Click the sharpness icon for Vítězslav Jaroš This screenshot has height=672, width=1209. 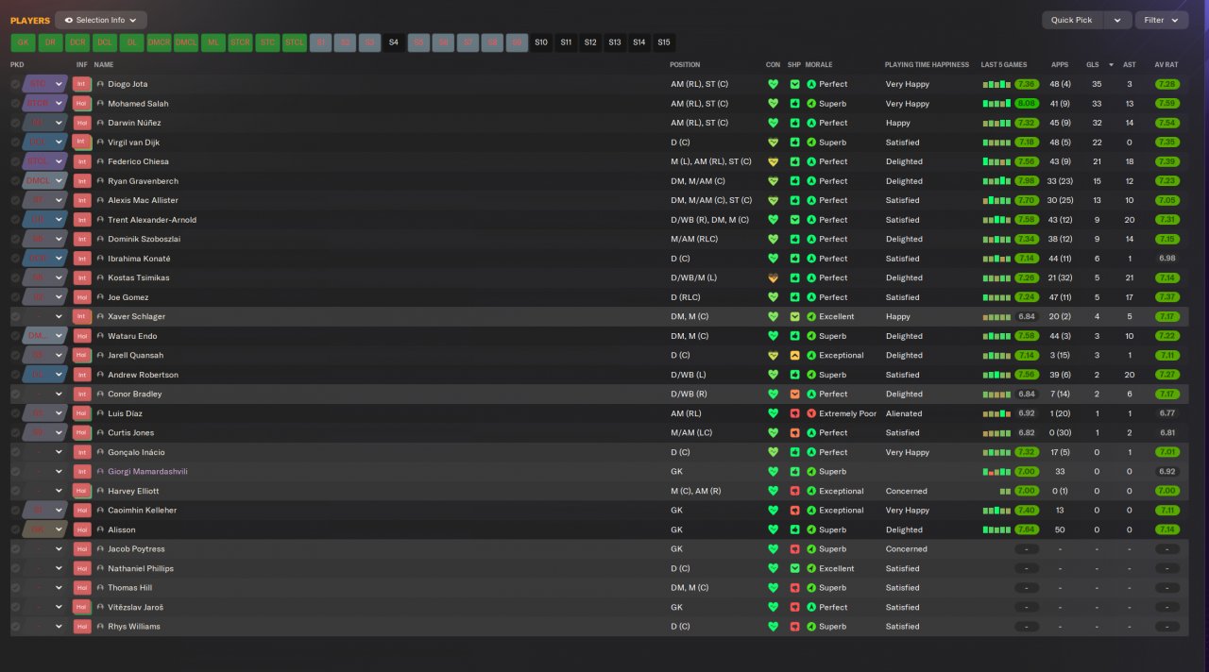pos(794,607)
